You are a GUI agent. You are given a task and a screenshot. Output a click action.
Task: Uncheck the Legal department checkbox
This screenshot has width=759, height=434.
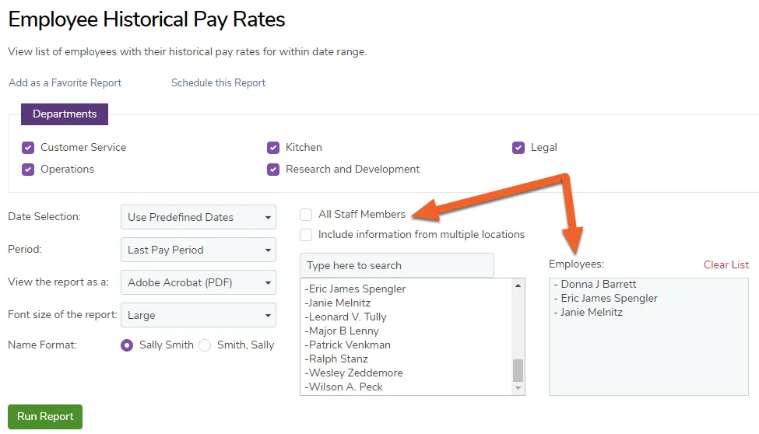518,148
